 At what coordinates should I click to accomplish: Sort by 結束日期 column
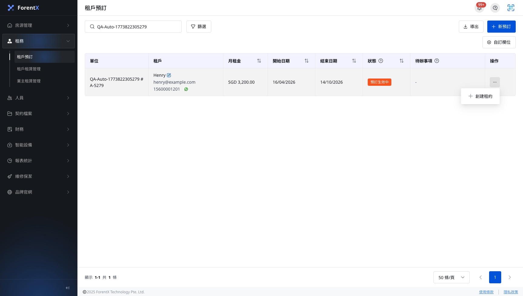pyautogui.click(x=354, y=61)
